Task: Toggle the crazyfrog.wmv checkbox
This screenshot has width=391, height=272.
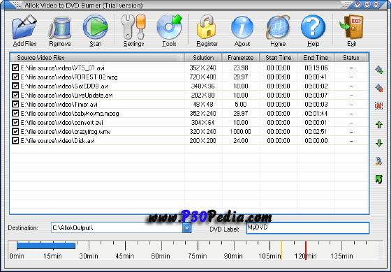Action: [15, 132]
